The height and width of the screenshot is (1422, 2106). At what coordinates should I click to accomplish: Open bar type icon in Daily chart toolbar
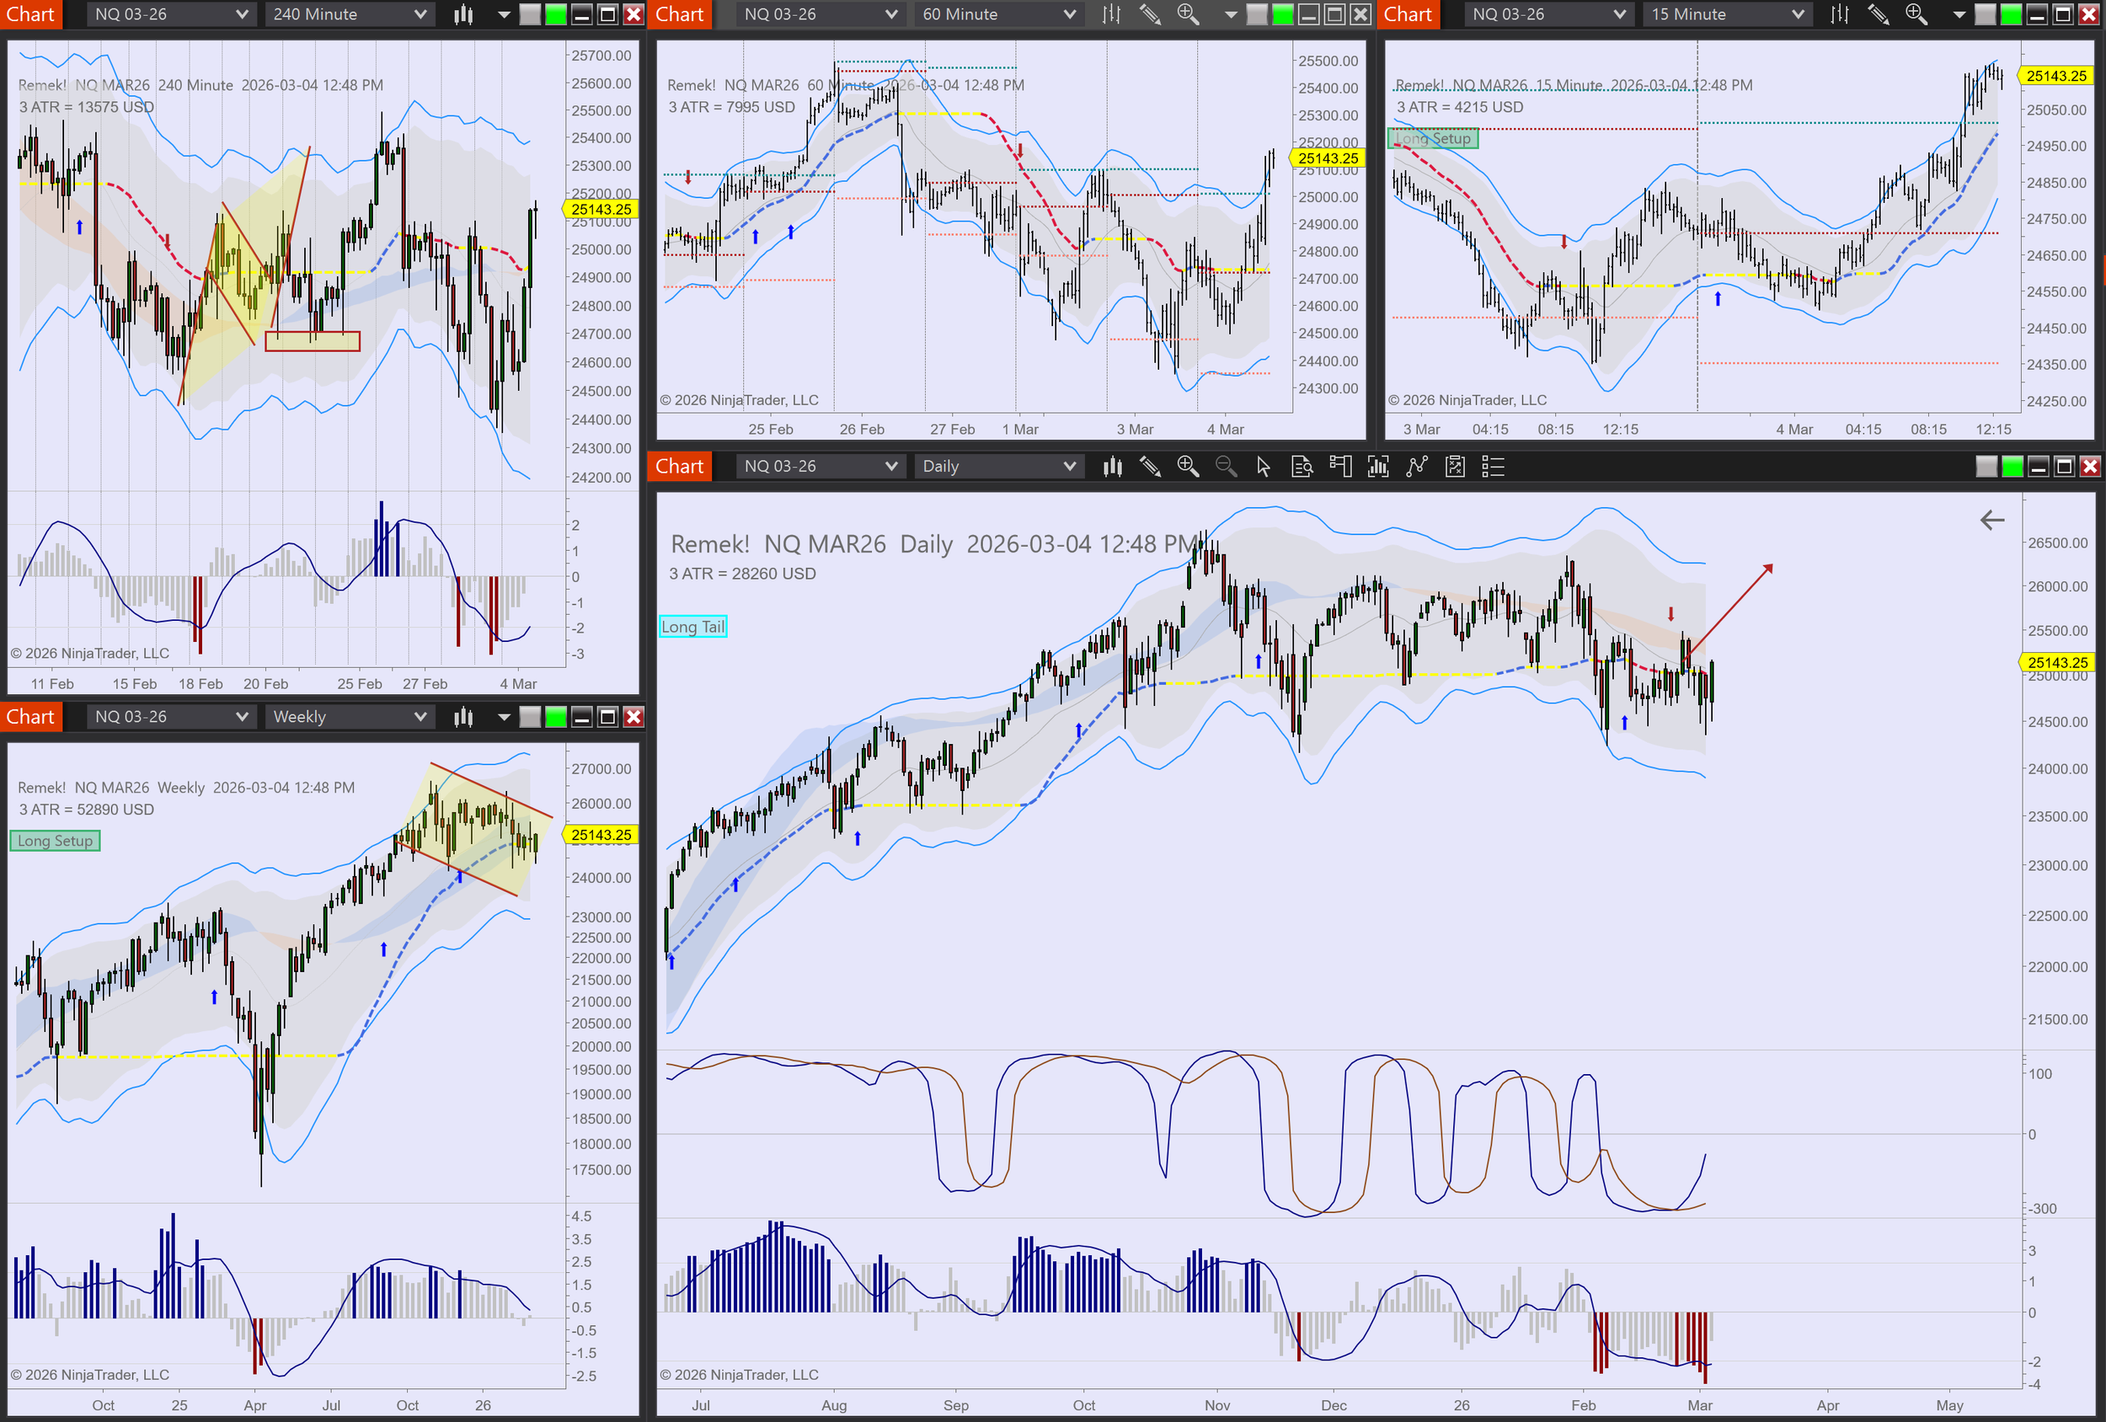point(1112,467)
